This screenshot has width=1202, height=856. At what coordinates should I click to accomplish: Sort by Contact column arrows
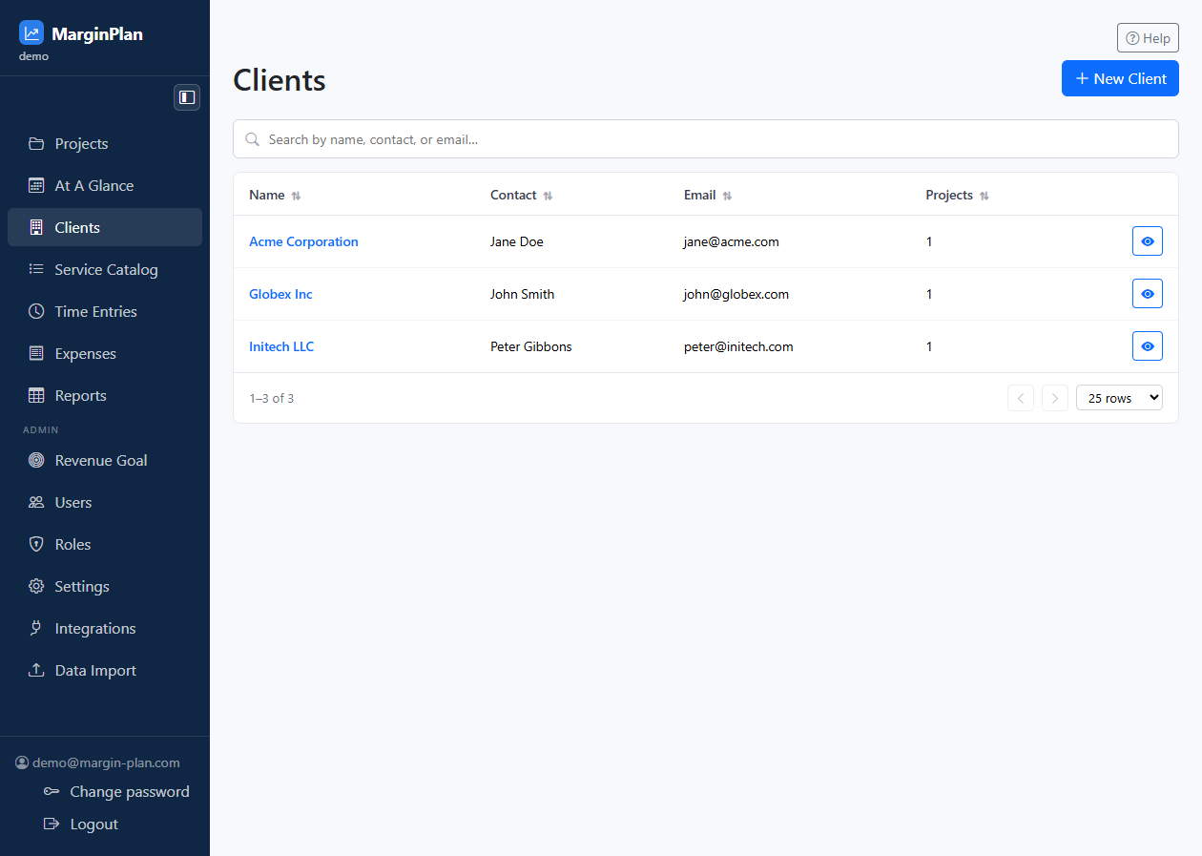tap(548, 196)
